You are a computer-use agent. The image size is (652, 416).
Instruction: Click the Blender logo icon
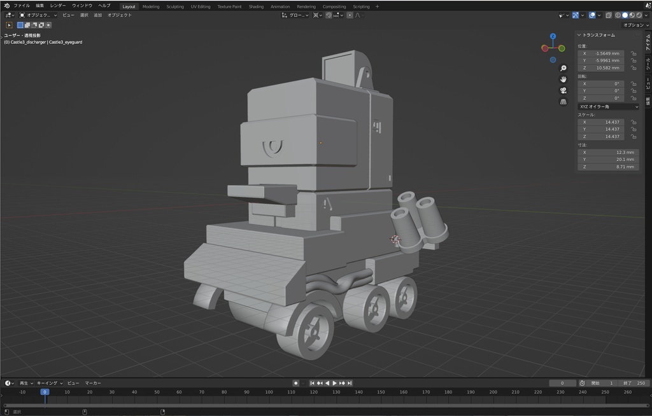pos(6,6)
